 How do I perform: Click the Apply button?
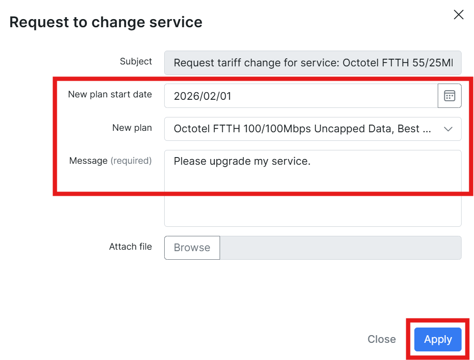pyautogui.click(x=438, y=339)
